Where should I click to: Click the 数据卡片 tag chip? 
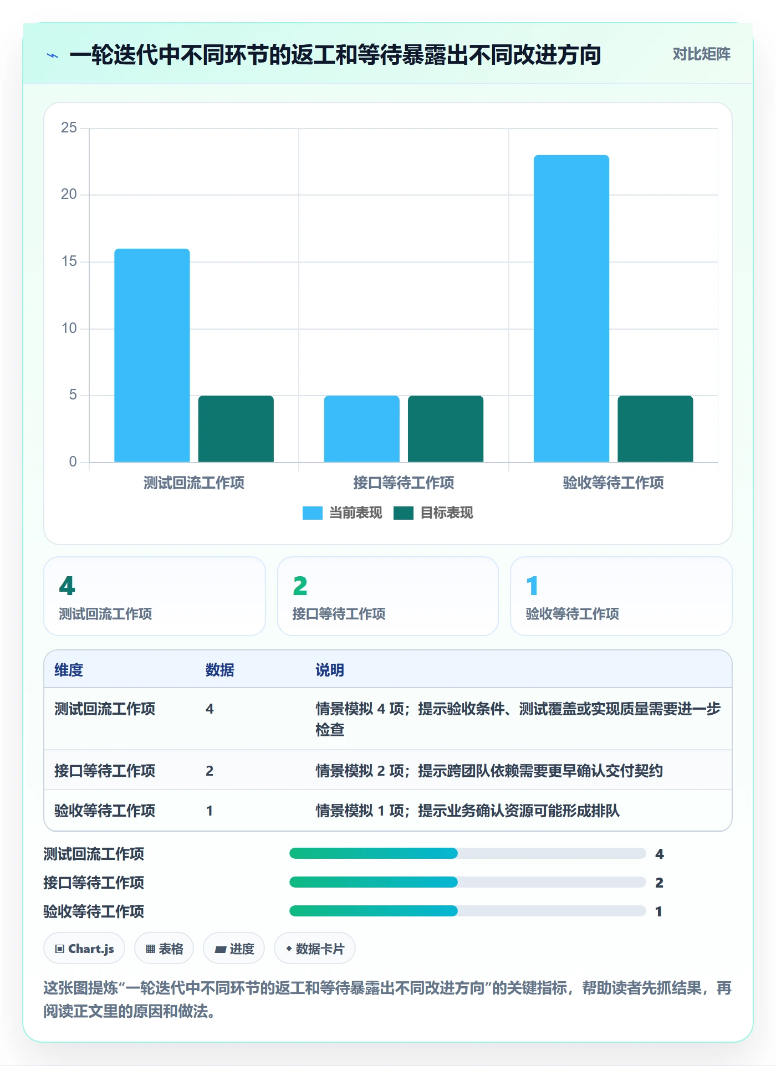[x=315, y=949]
